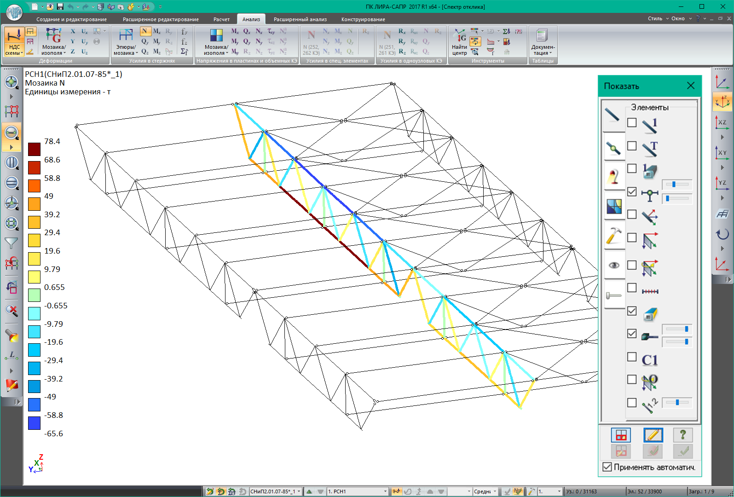Open the eye visibility tab in Показать panel
The height and width of the screenshot is (497, 734).
(614, 265)
